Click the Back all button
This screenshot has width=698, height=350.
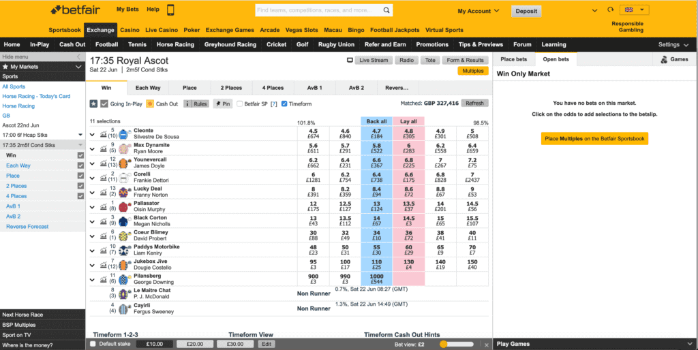coord(376,121)
